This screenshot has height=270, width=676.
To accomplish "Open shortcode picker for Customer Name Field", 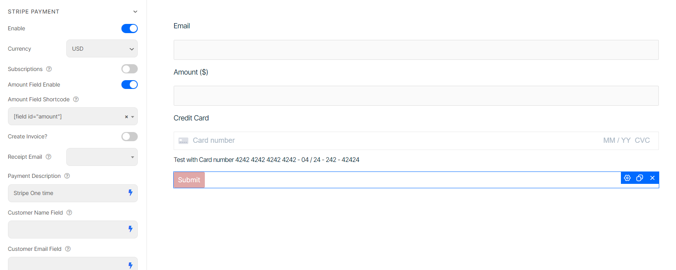I will (x=130, y=229).
